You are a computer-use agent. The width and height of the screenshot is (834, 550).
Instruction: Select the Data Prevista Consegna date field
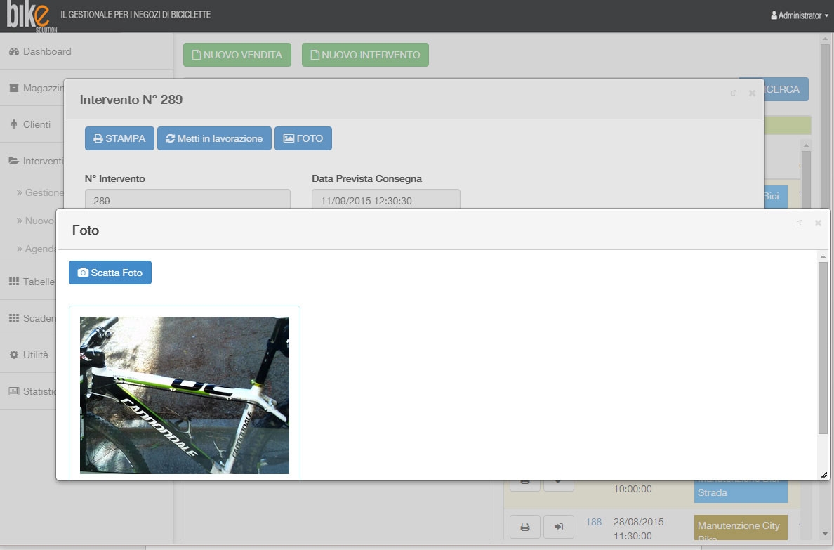(x=386, y=199)
